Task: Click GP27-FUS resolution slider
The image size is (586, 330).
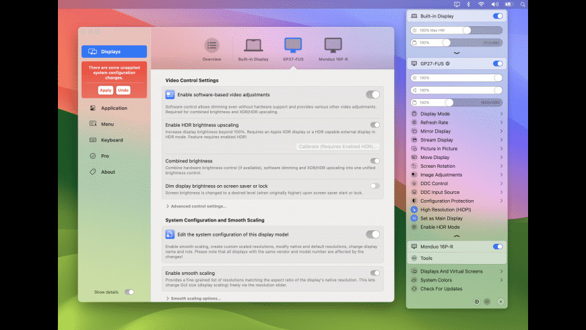Action: coord(456,102)
